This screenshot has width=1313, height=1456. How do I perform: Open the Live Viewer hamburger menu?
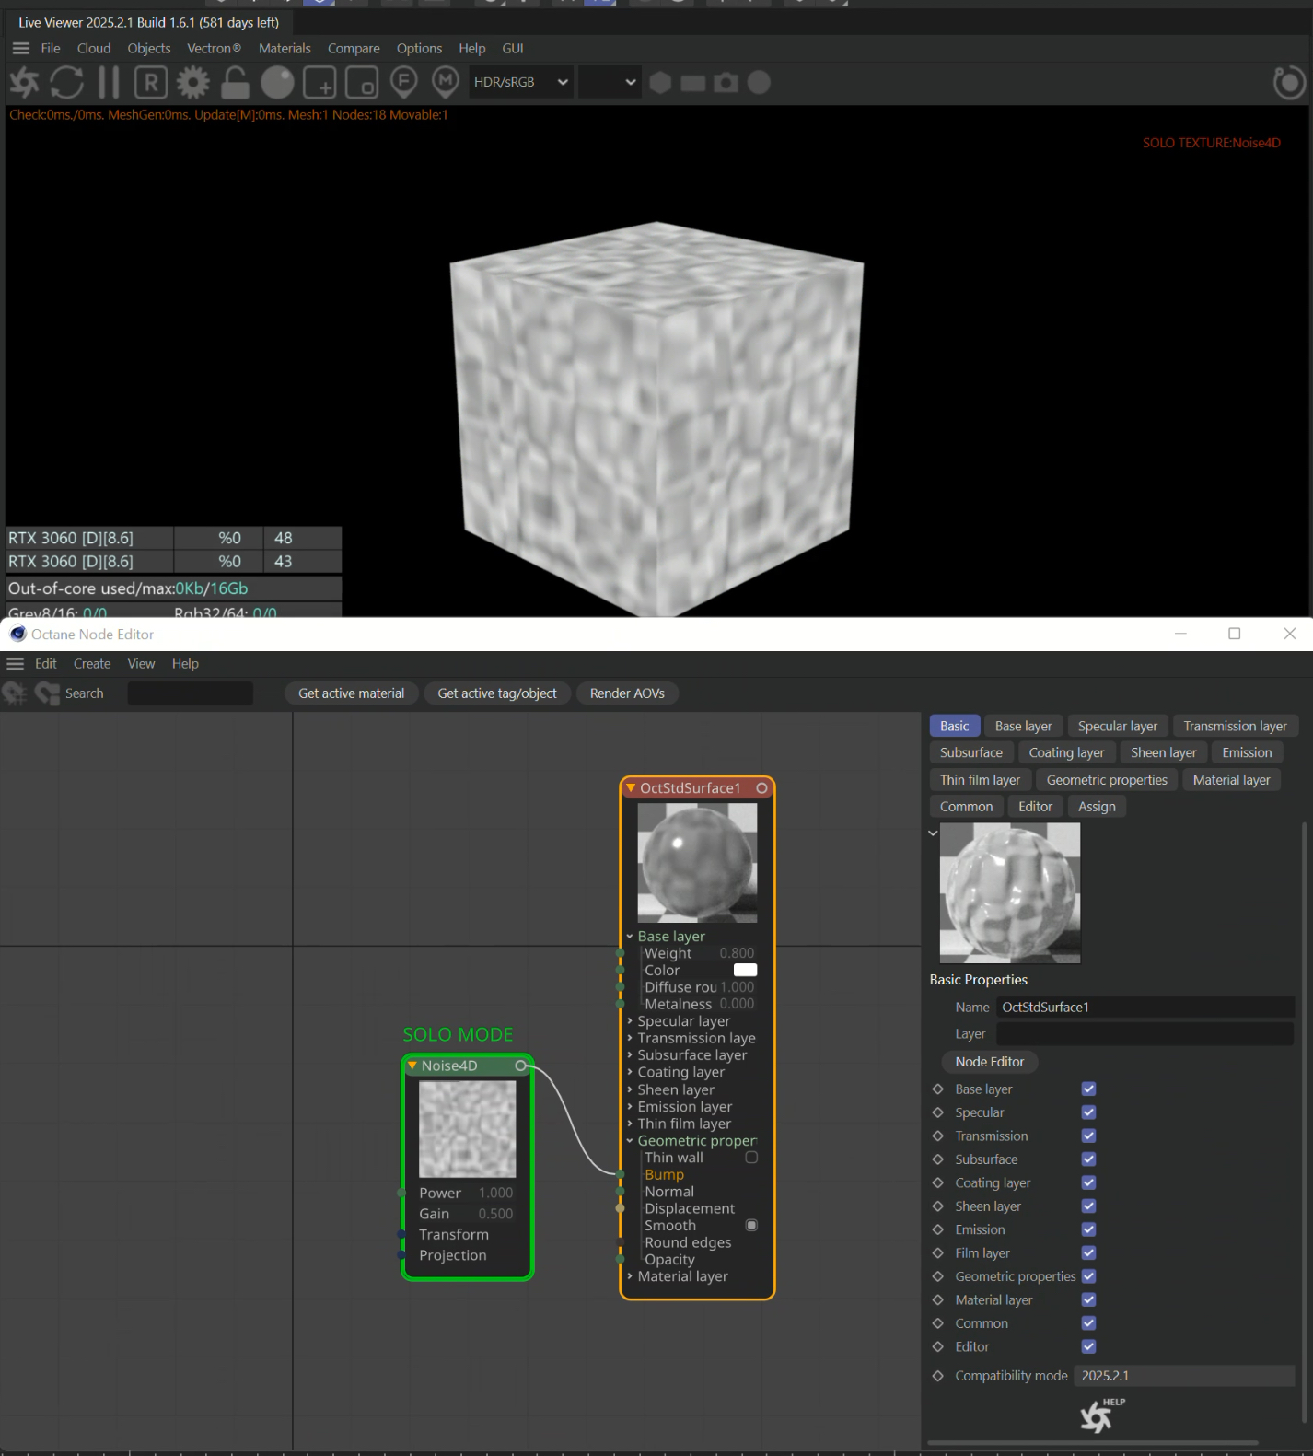click(x=20, y=48)
